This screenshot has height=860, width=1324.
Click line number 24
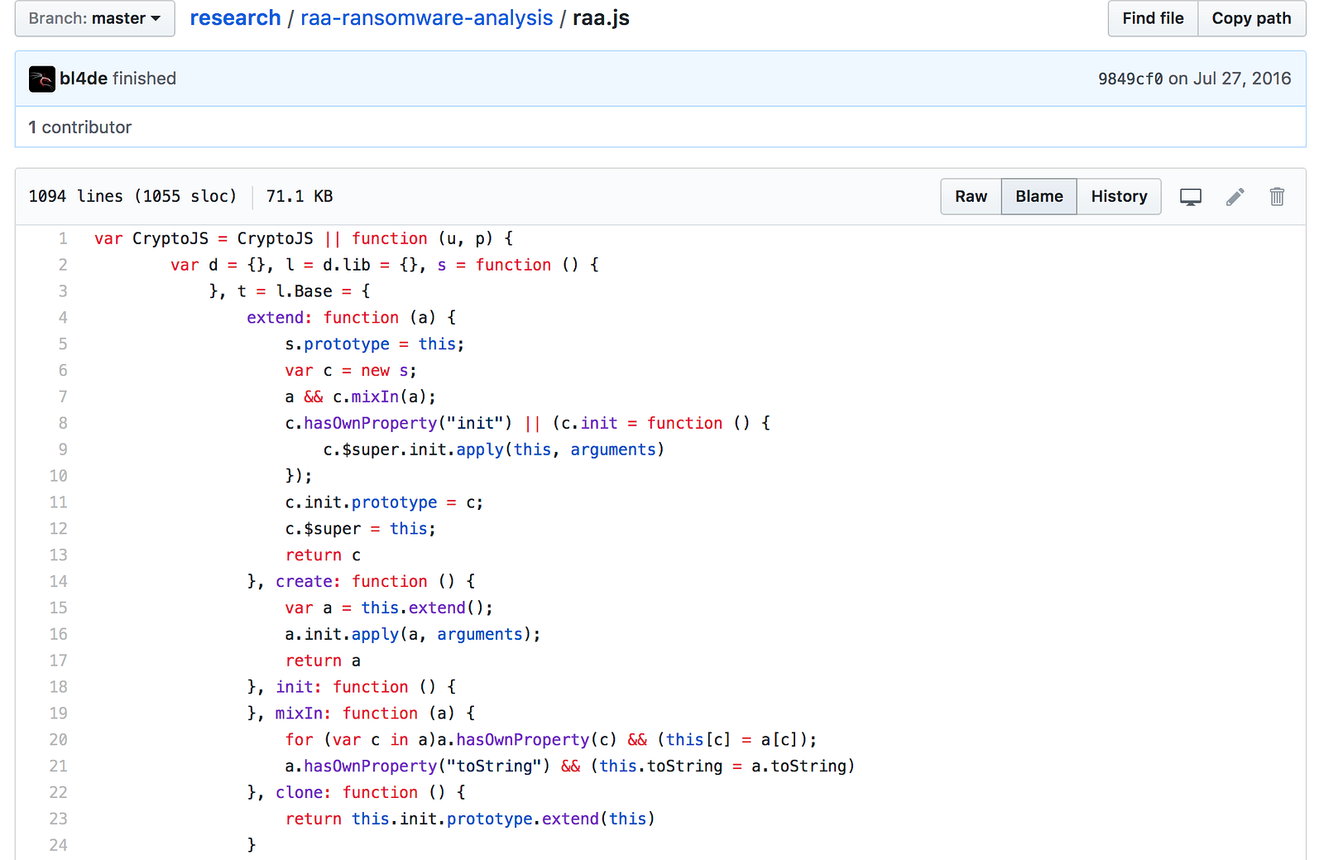click(x=59, y=845)
